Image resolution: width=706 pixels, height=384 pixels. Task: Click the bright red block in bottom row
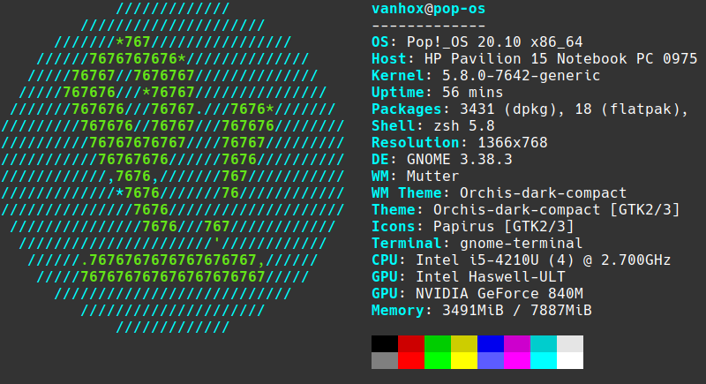click(411, 360)
